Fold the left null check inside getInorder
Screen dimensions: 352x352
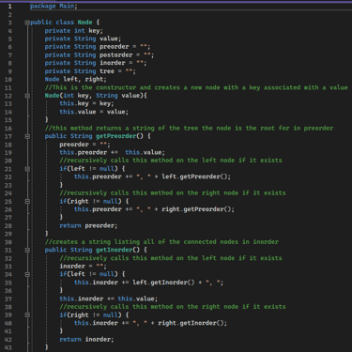(27, 274)
